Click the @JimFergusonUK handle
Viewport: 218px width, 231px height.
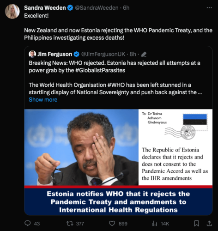tap(103, 54)
